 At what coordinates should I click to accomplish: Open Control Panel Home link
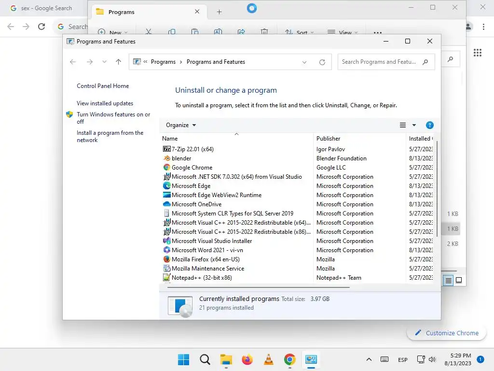coord(103,86)
